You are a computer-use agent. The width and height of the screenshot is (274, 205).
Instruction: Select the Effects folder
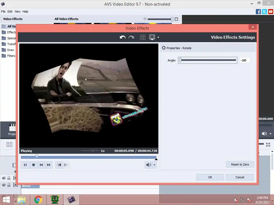tap(9, 32)
